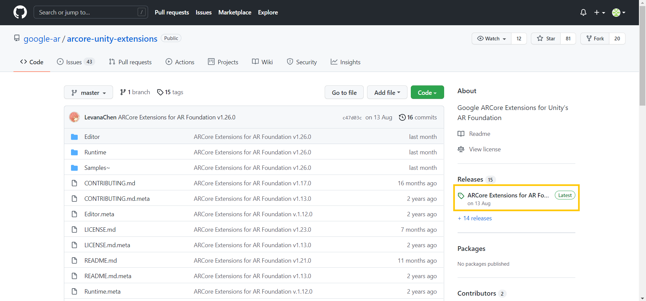Switch to the Code tab
Viewport: 646px width, 301px height.
(32, 62)
